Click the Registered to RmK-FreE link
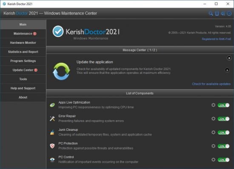 click(x=217, y=39)
